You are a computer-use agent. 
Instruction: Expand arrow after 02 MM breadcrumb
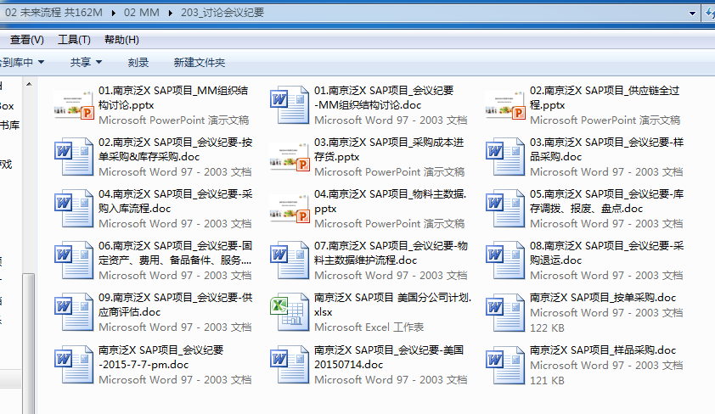pyautogui.click(x=170, y=13)
